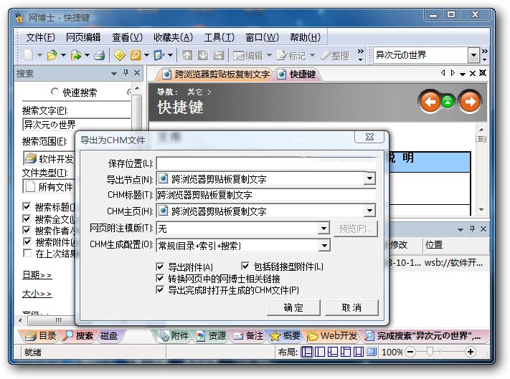Click the 预览(P)... button
Screen dimensions: 510x379
pos(356,229)
